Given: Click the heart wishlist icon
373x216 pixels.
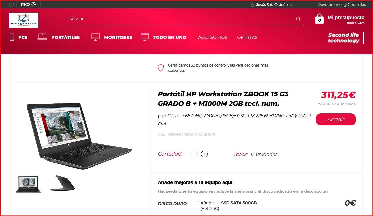Looking at the screenshot, I should coord(11,5).
